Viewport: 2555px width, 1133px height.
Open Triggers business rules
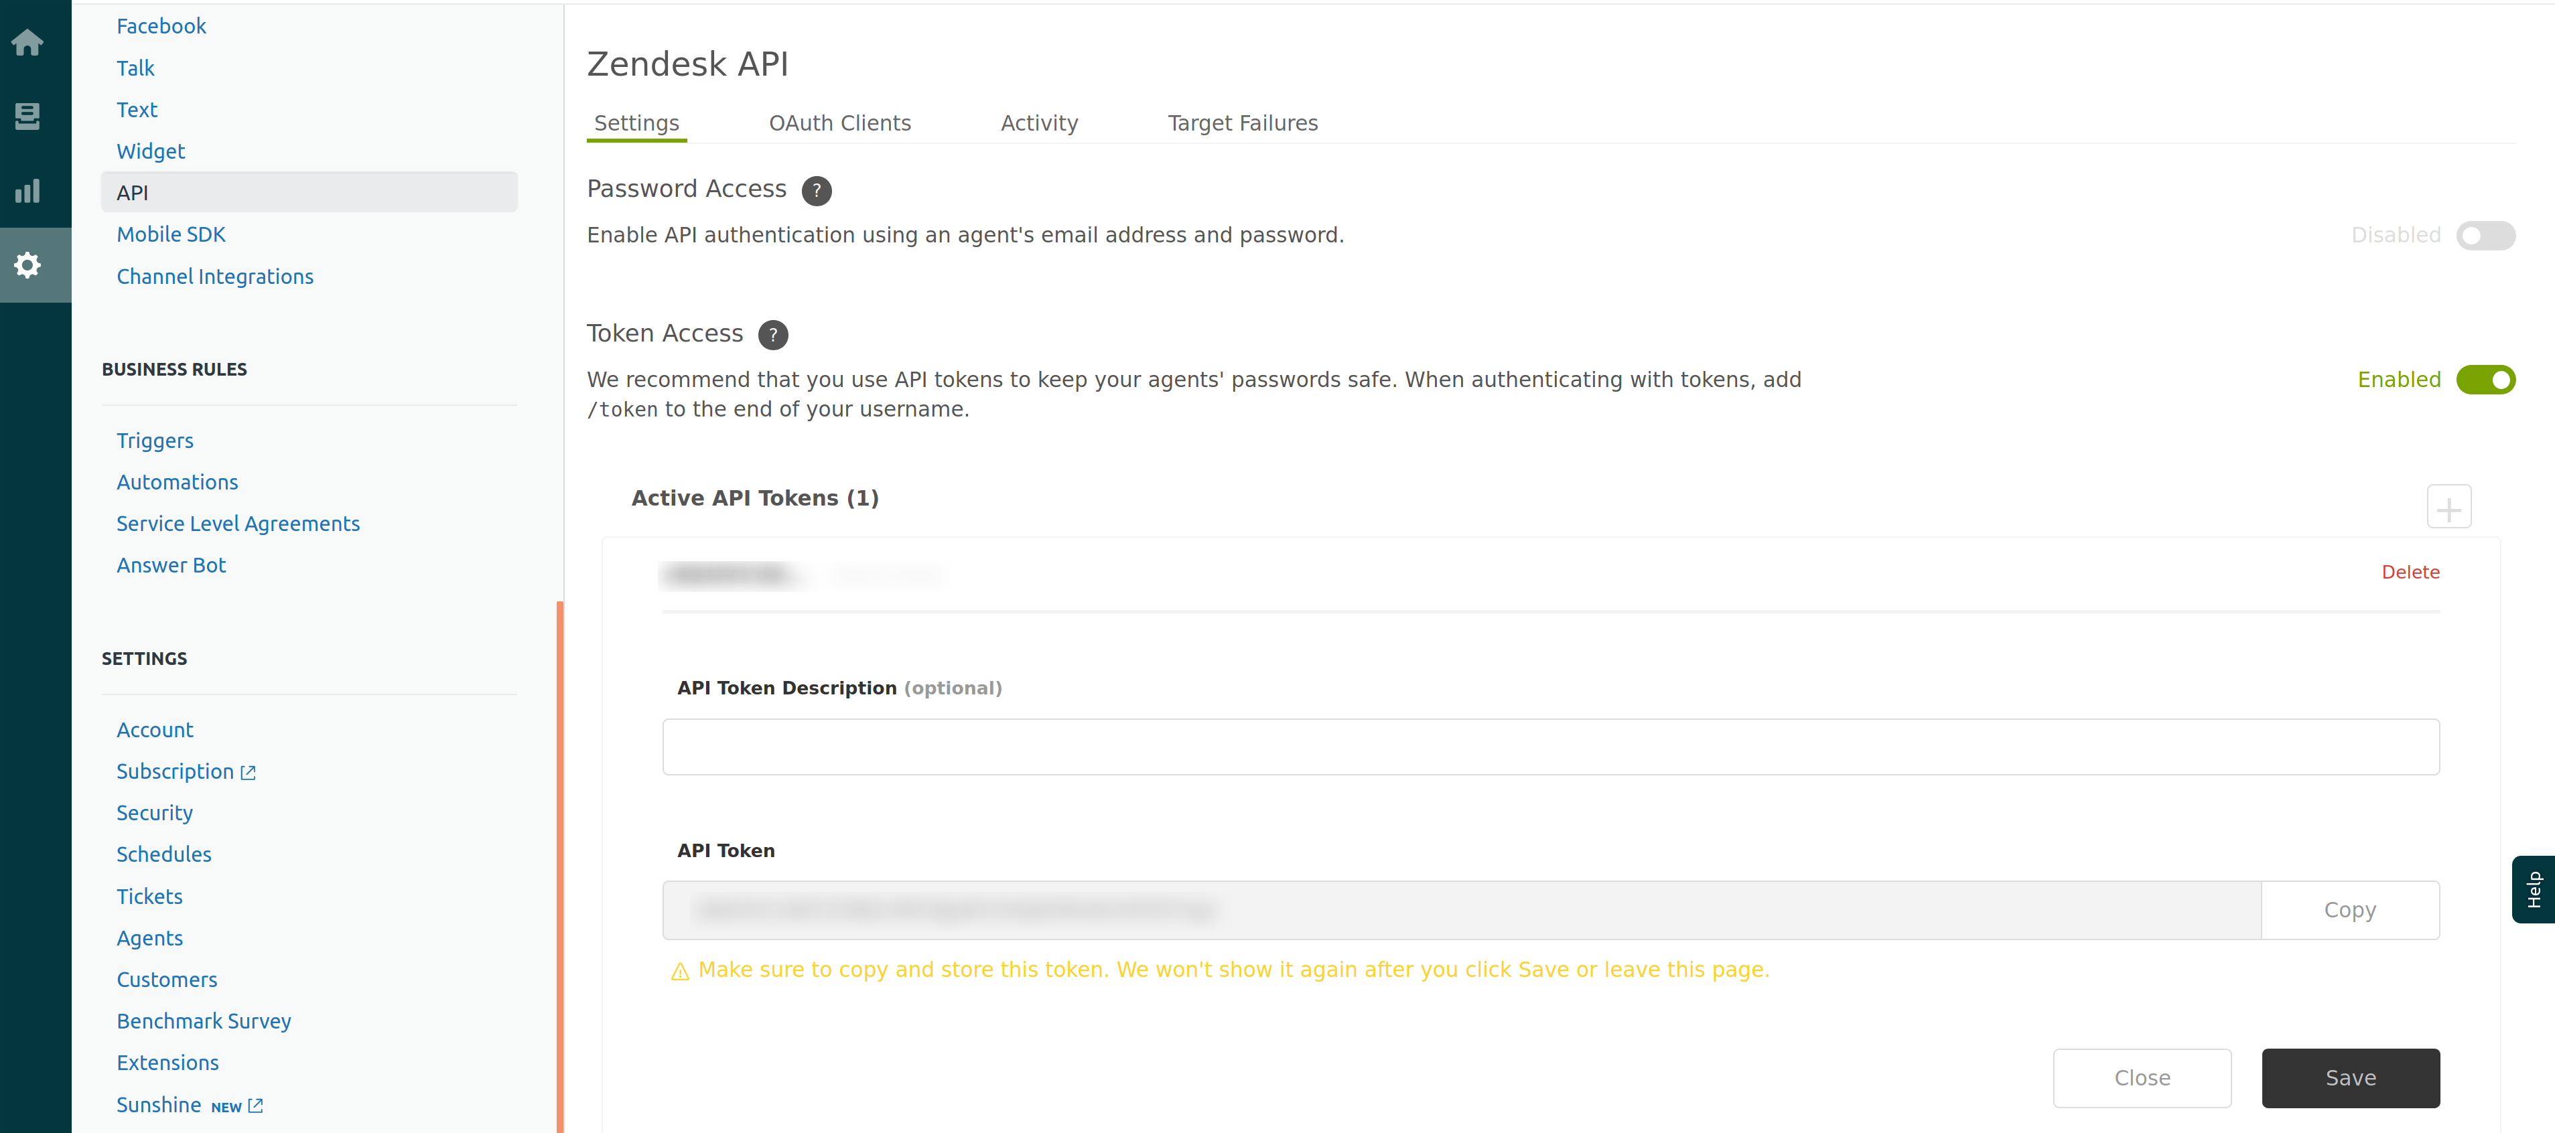[155, 441]
